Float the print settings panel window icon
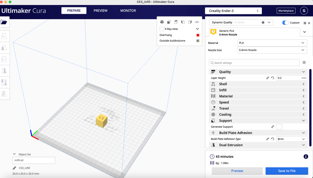The width and height of the screenshot is (313, 178). (305, 23)
